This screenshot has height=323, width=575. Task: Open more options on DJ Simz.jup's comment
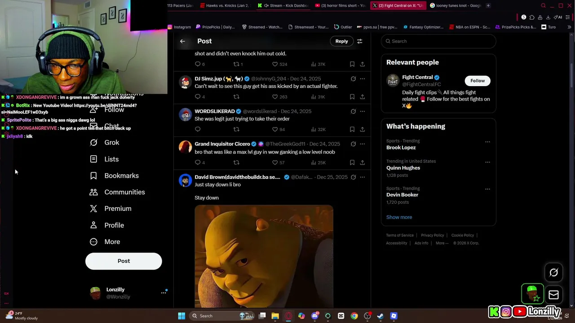pyautogui.click(x=363, y=79)
